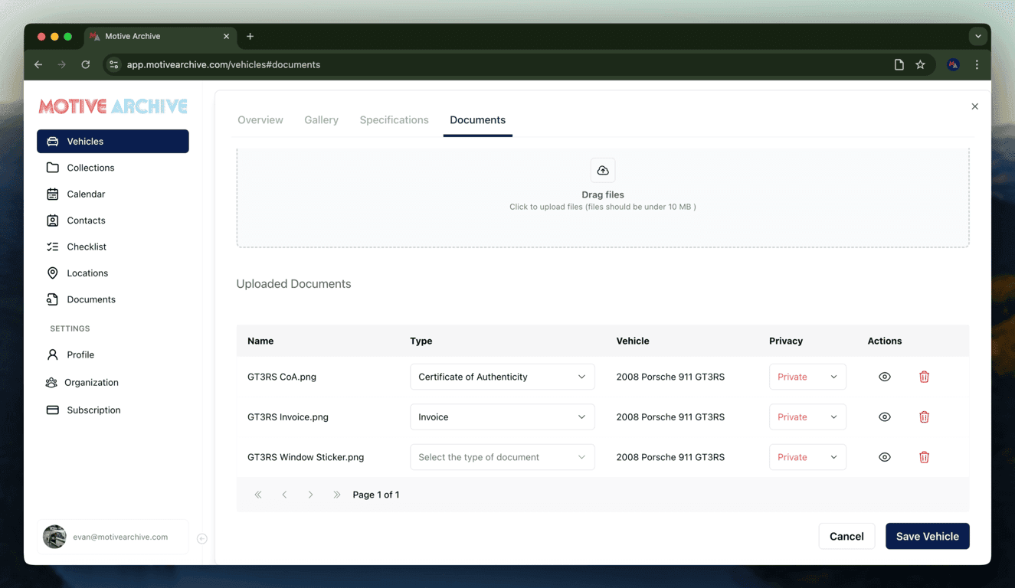This screenshot has width=1015, height=588.
Task: Change privacy for GT3RS Invoice.png
Action: point(807,417)
